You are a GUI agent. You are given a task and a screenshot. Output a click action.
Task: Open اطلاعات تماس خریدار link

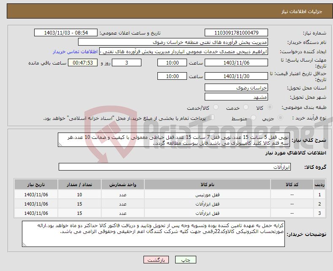75,51
